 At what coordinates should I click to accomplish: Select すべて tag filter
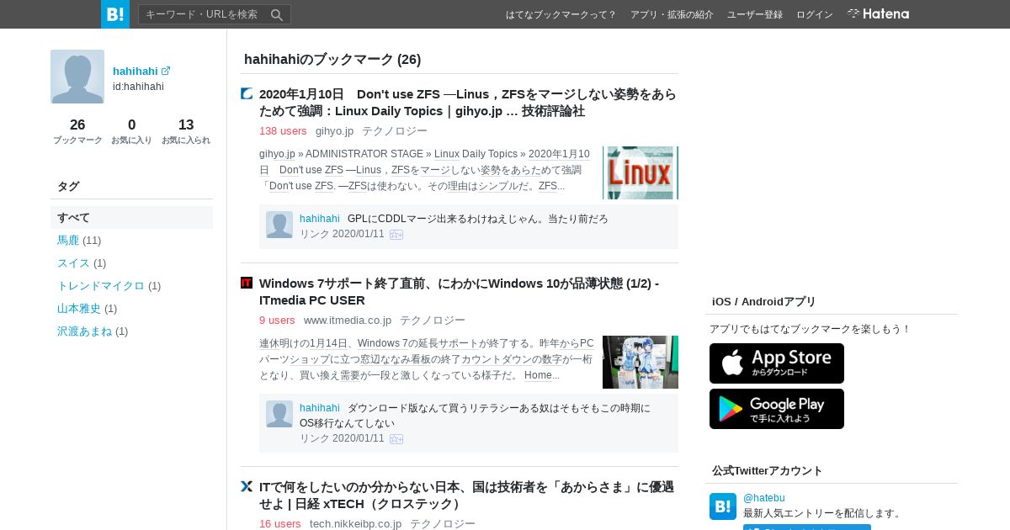pyautogui.click(x=131, y=217)
